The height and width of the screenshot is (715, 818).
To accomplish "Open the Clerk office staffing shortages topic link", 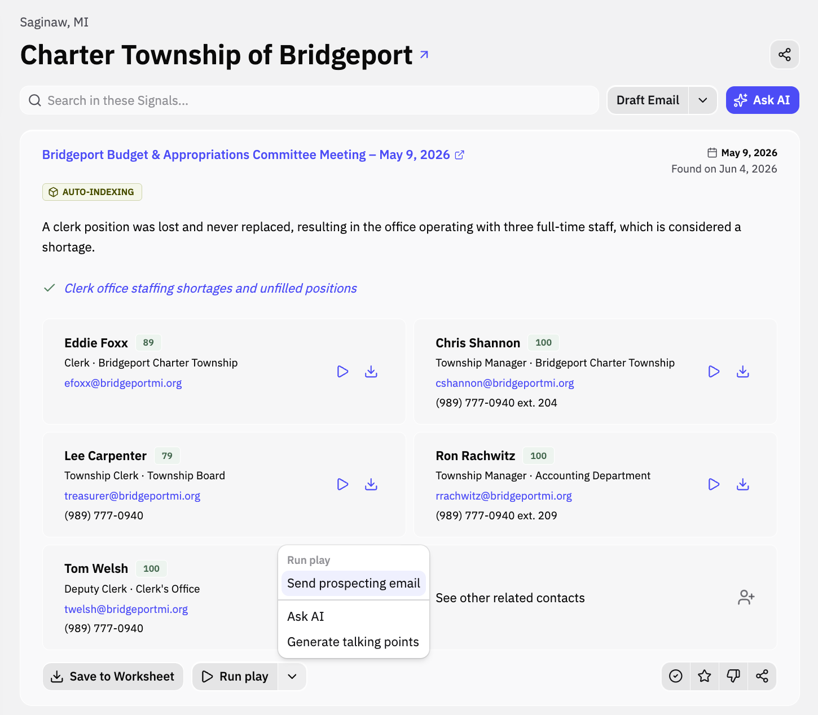I will [210, 288].
